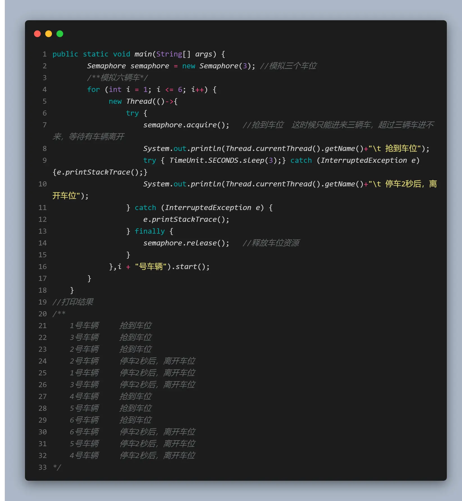
Task: Click '5号车辆 停车2秒后' on line 31
Action: pos(113,444)
